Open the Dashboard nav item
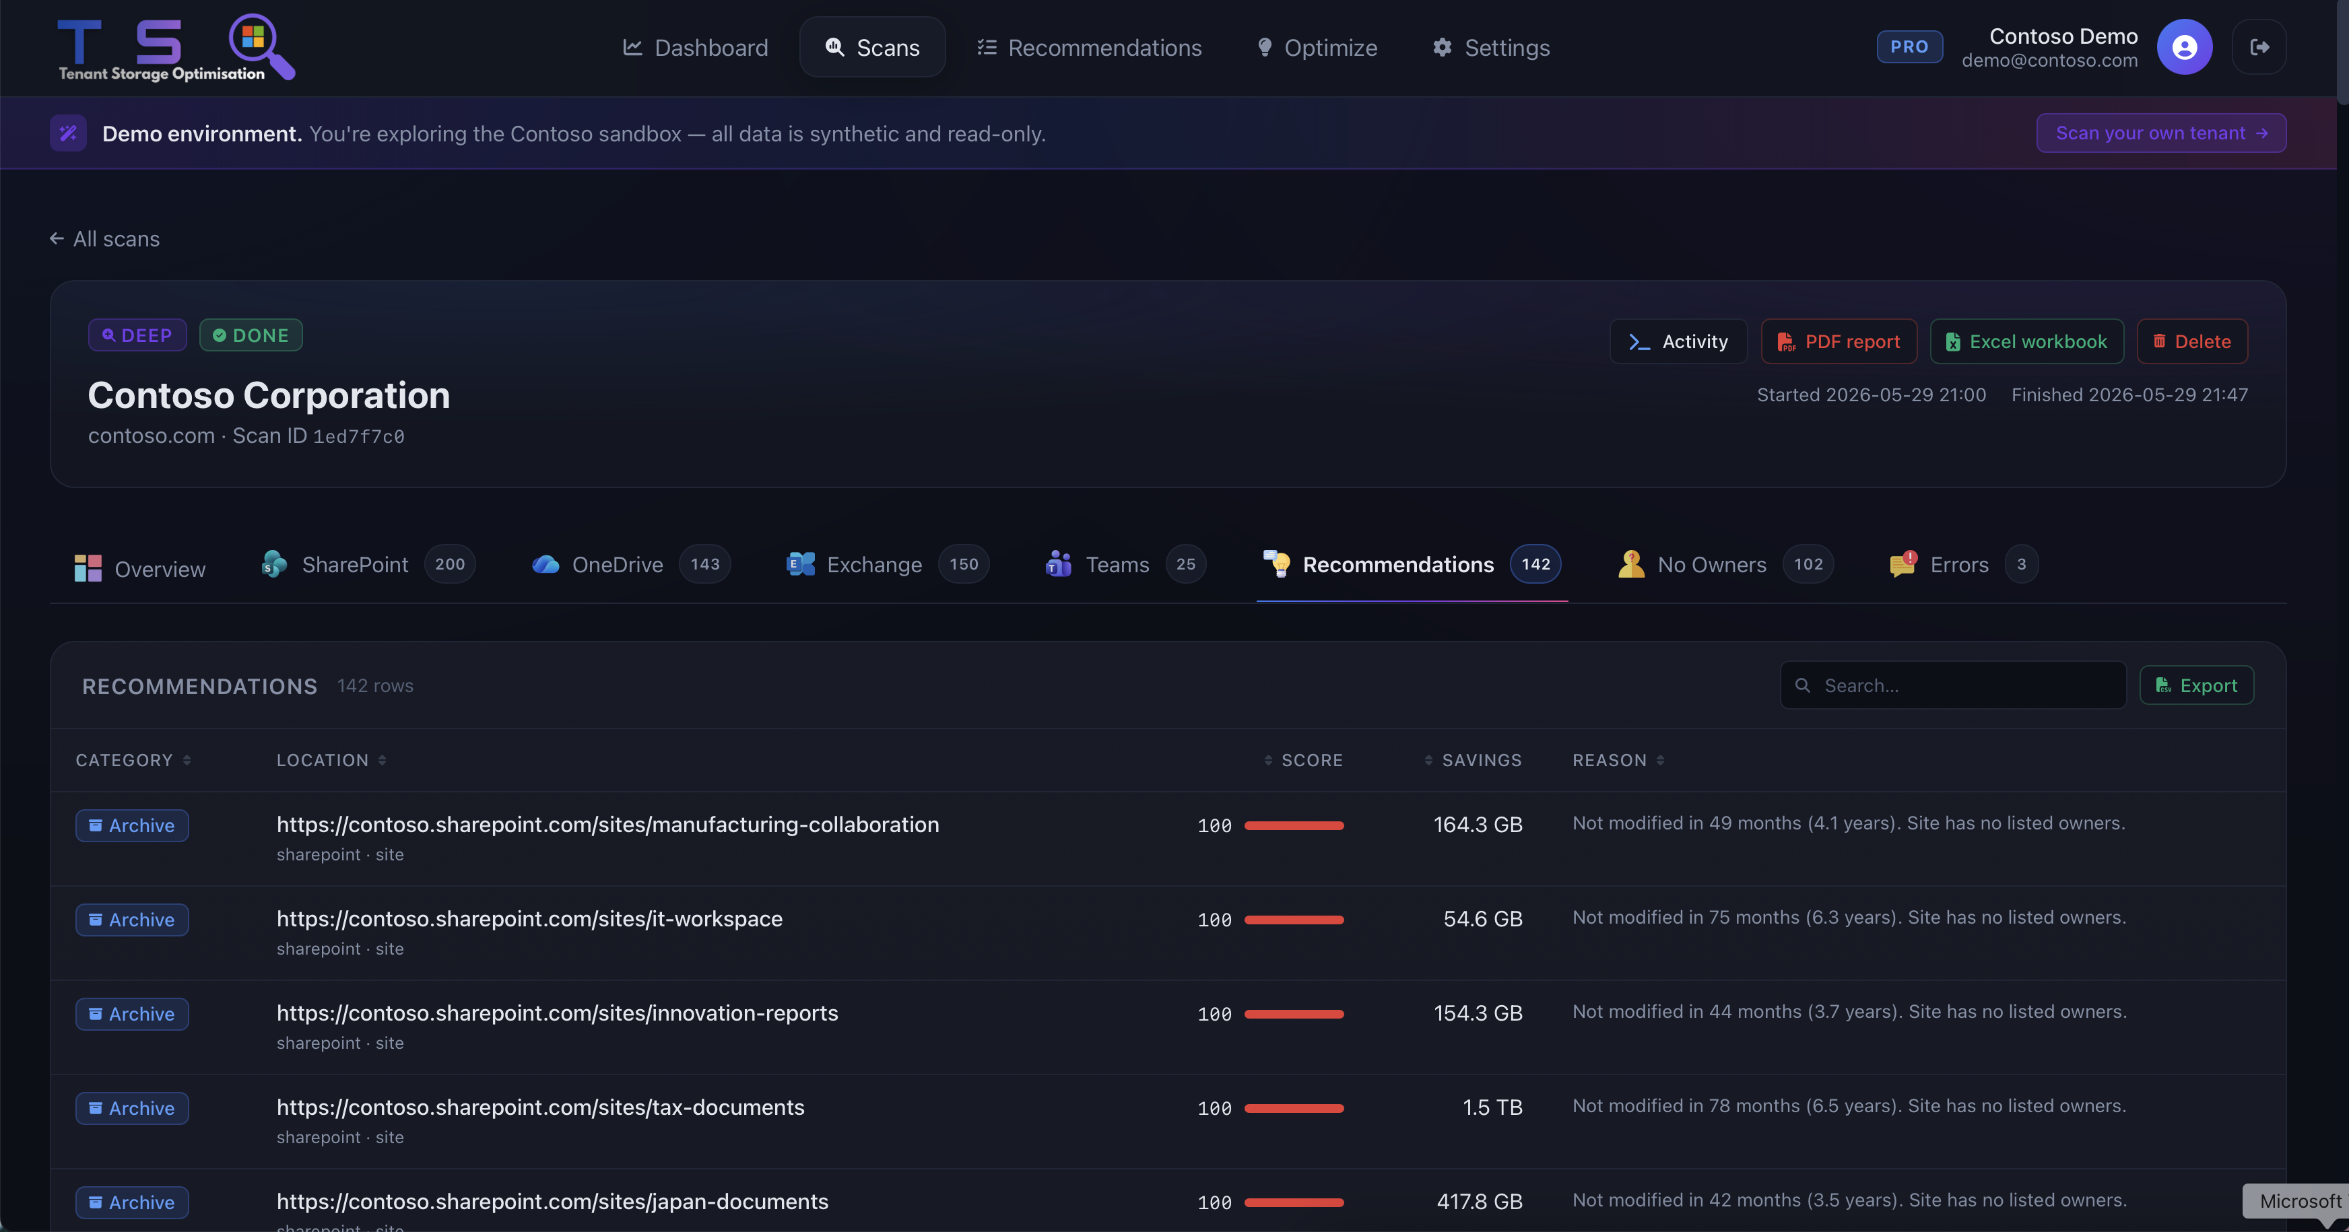 point(695,47)
